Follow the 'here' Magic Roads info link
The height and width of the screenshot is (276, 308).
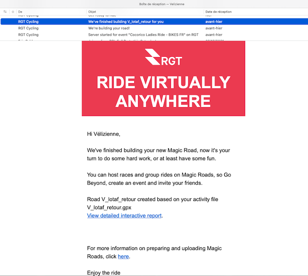click(x=123, y=256)
